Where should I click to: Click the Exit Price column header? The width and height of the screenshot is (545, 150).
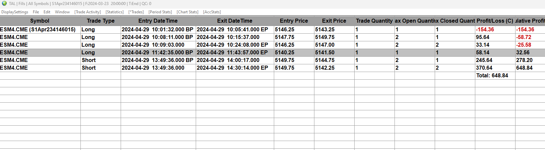click(334, 21)
